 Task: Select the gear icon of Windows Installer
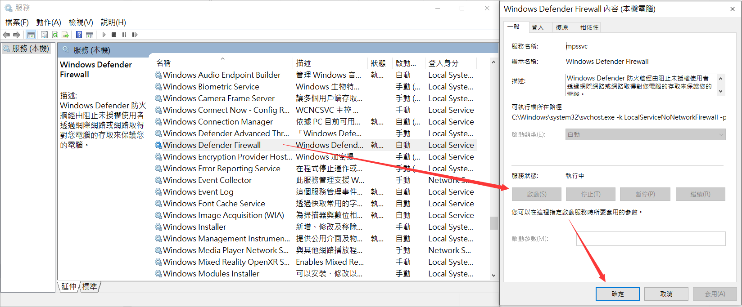coord(158,227)
